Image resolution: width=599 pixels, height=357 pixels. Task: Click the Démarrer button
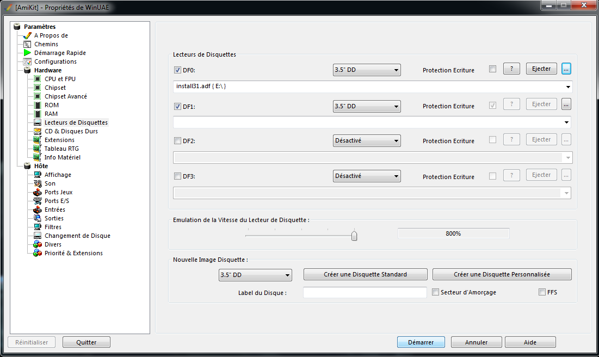(x=421, y=342)
